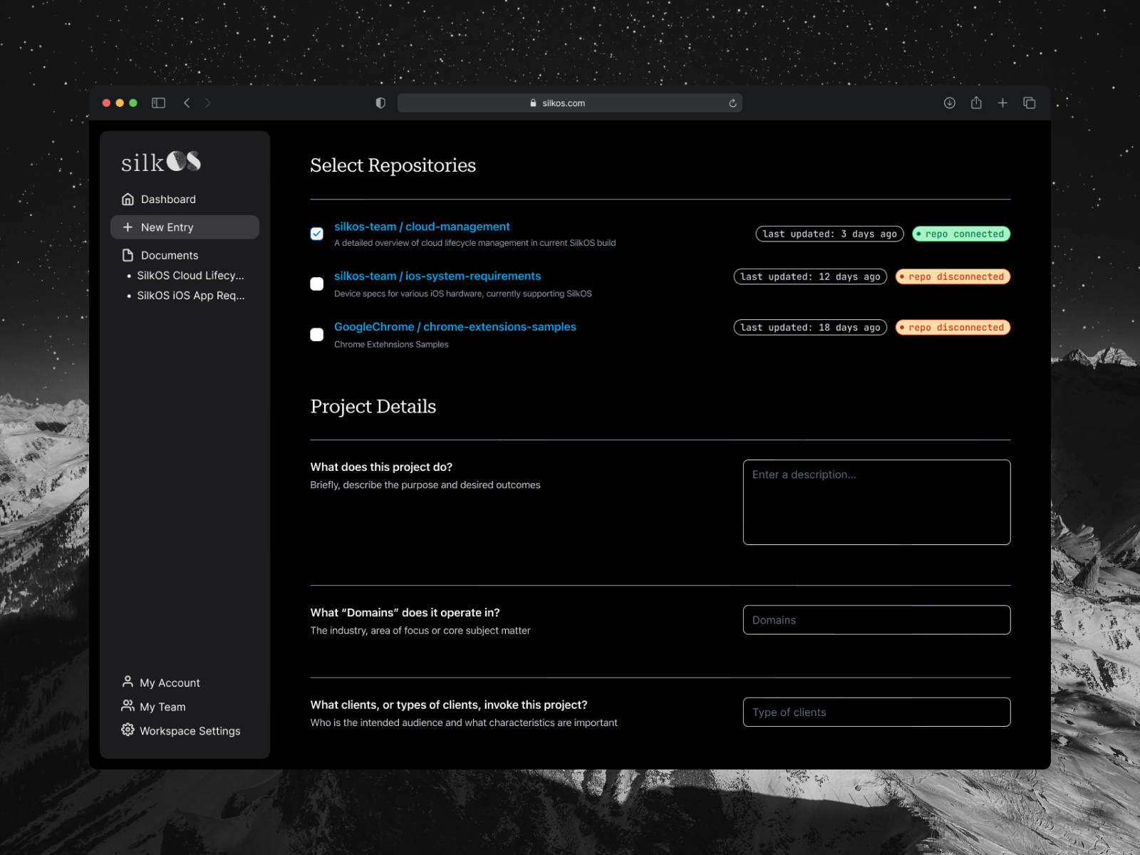Click the sidebar toggle icon in browser toolbar
1140x855 pixels.
point(158,103)
